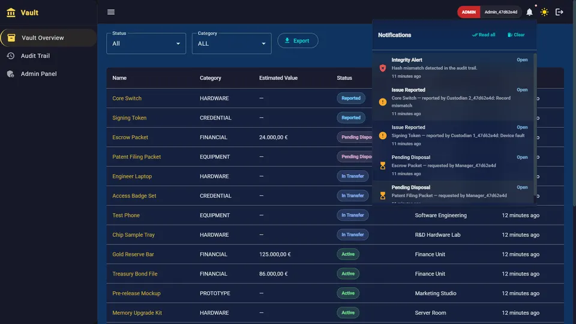
Task: Click the Signing Token issue warning icon
Action: click(x=383, y=136)
